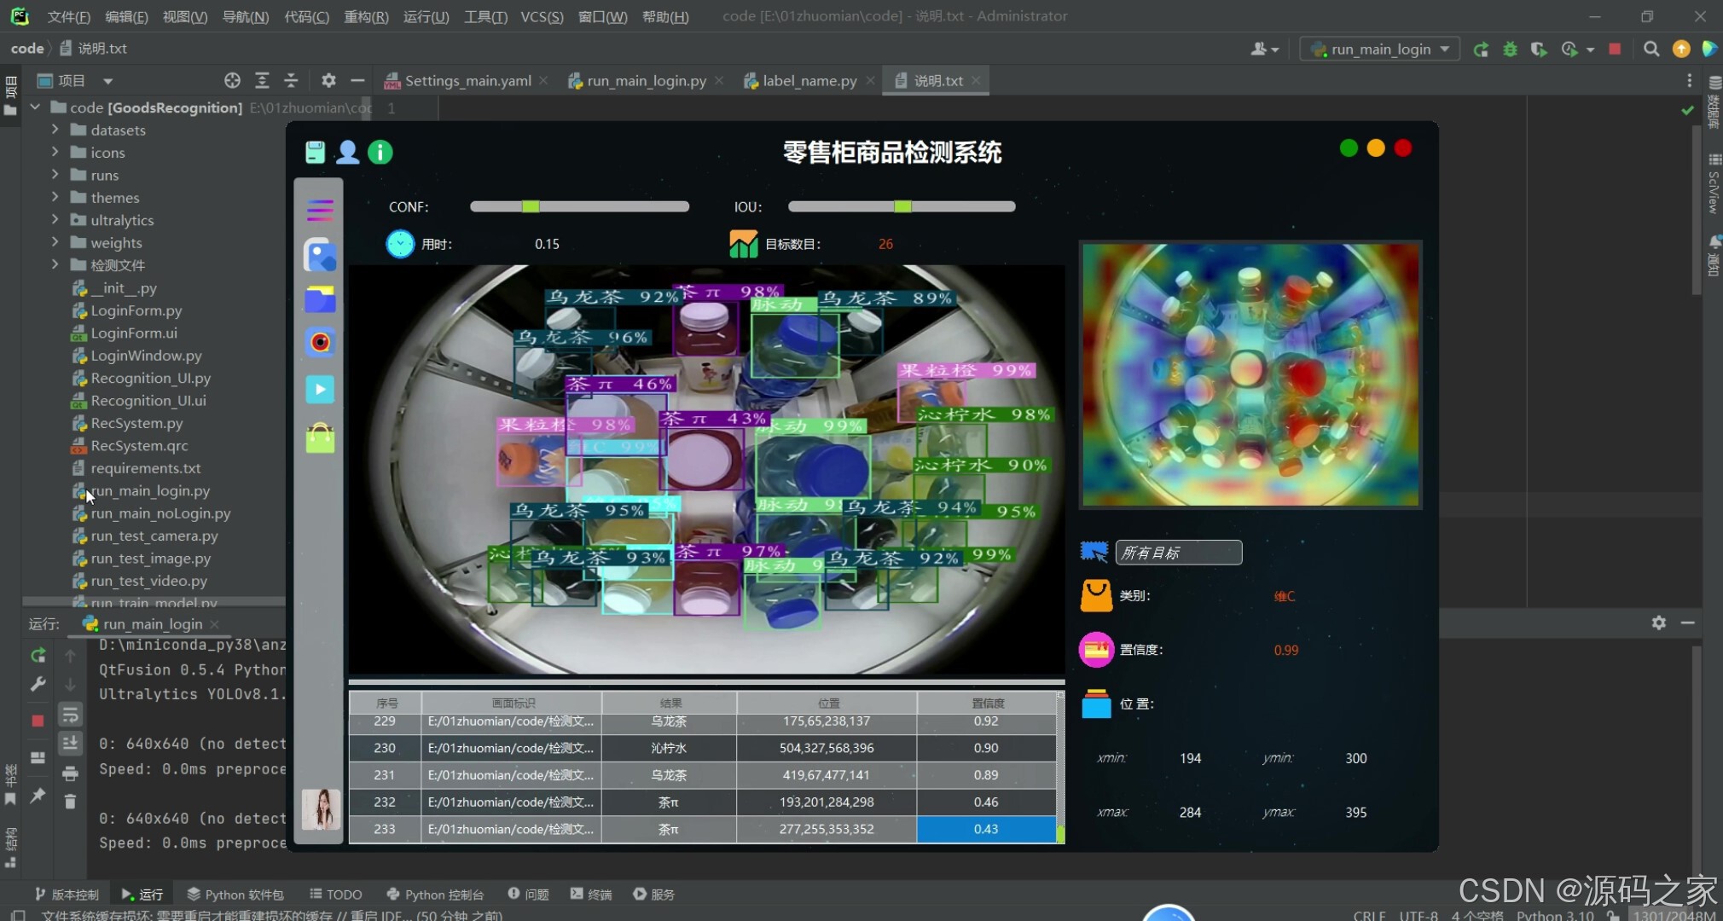Open run_main_login run configuration dropdown
The height and width of the screenshot is (921, 1723).
pos(1379,49)
